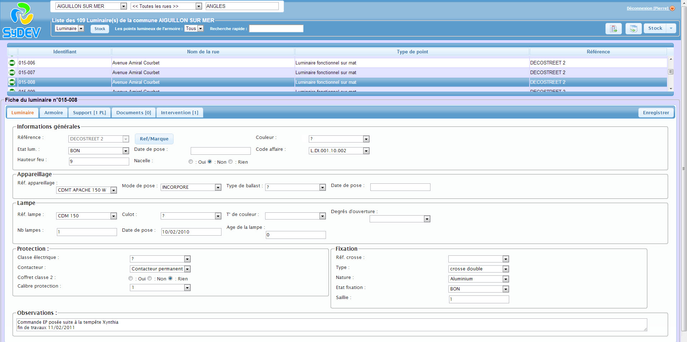Select Non for Nacelle
This screenshot has height=342, width=687.
click(x=210, y=162)
